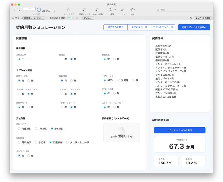Open the レイアウト dropdown menu
Image resolution: width=223 pixels, height=182 pixels.
click(34, 18)
